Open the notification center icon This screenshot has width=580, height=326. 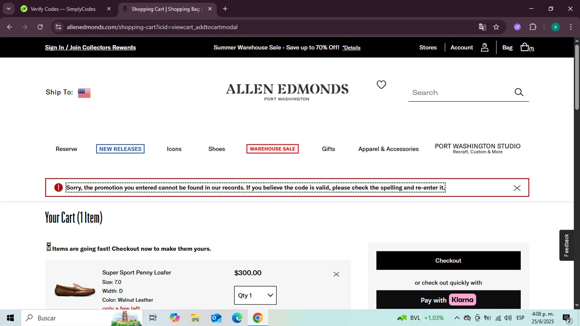tap(567, 318)
